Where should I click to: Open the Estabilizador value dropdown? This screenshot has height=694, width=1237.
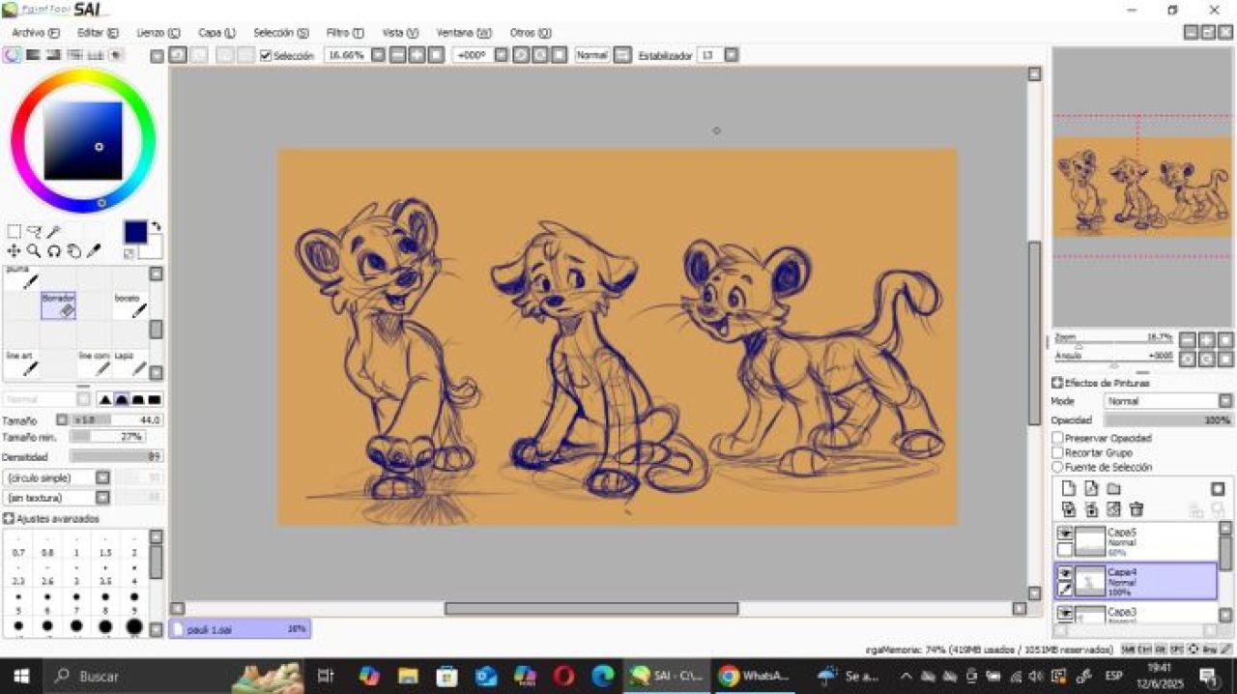point(732,55)
